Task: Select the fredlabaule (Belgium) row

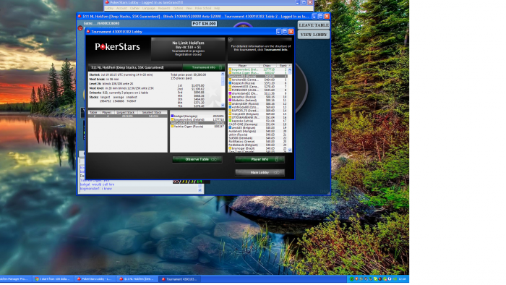Action: [258, 145]
